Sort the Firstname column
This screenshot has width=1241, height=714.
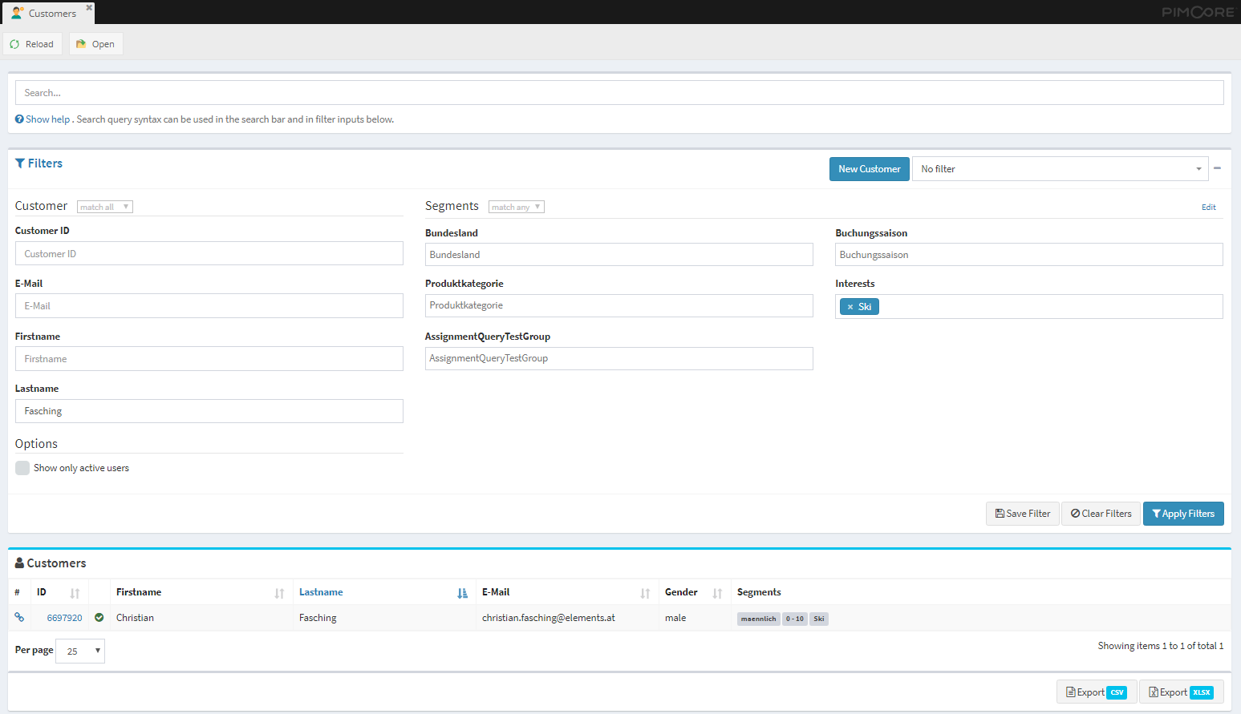(279, 593)
